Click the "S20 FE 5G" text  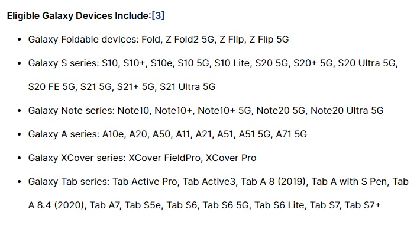(51, 87)
